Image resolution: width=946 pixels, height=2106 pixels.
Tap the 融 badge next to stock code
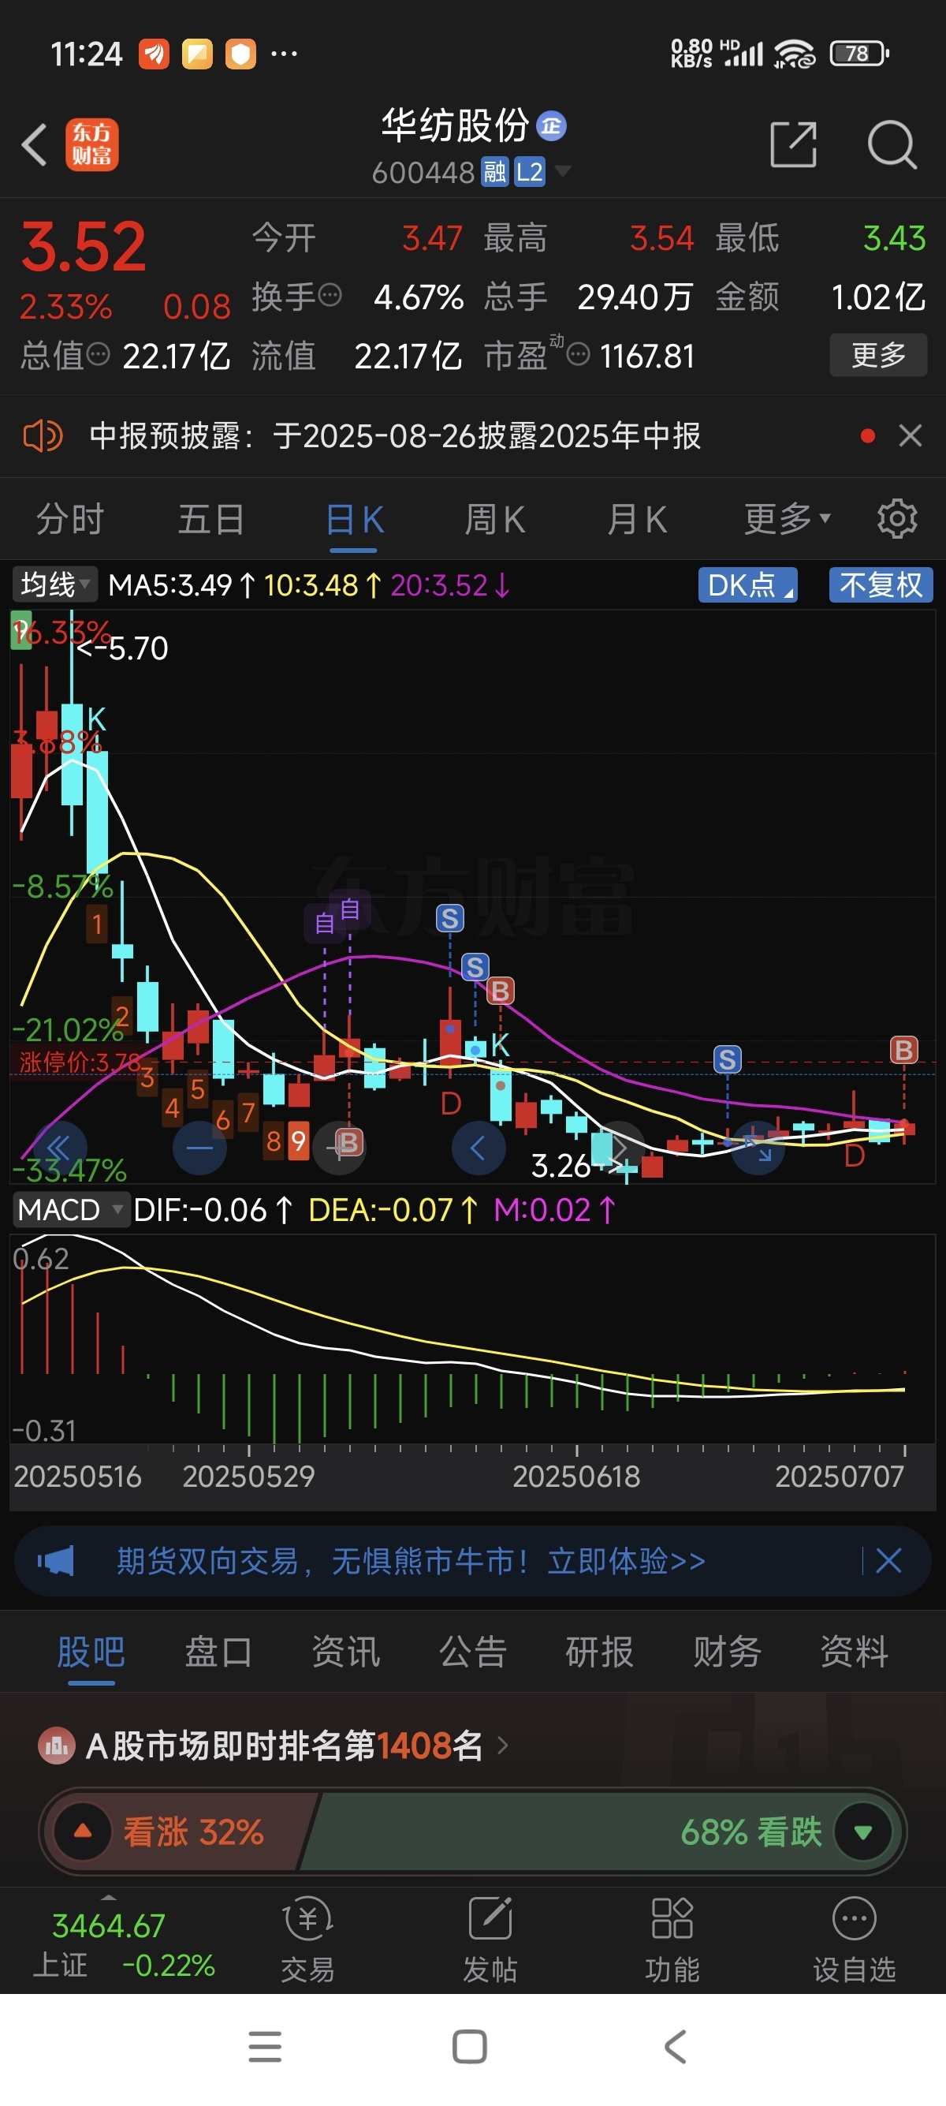coord(494,172)
